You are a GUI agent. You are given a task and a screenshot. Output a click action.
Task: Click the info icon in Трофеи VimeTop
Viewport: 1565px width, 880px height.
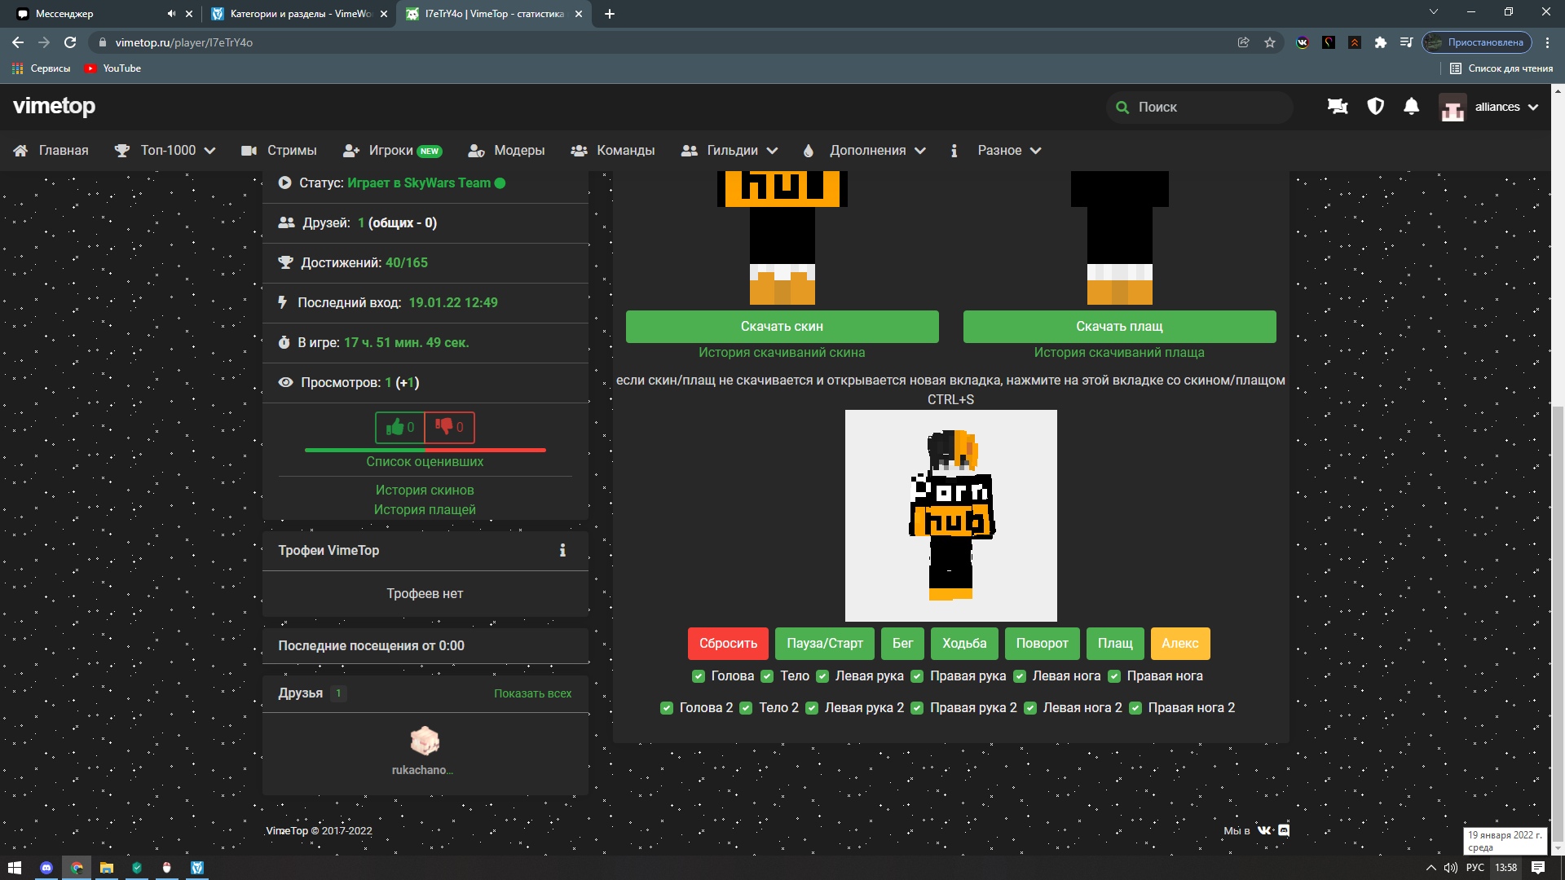tap(562, 551)
